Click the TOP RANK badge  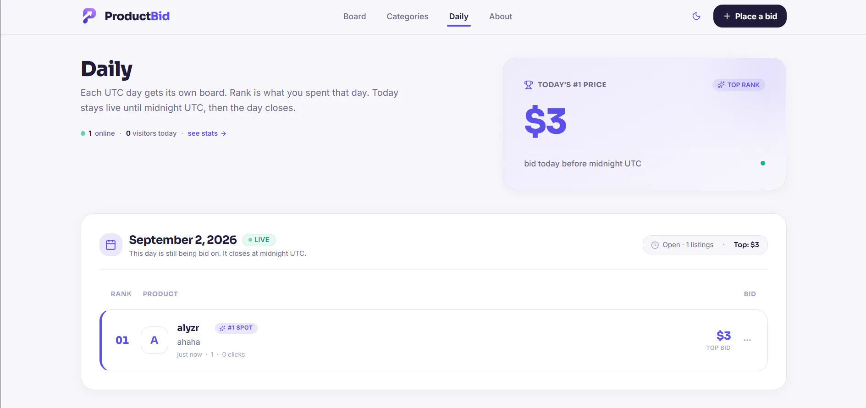point(739,85)
